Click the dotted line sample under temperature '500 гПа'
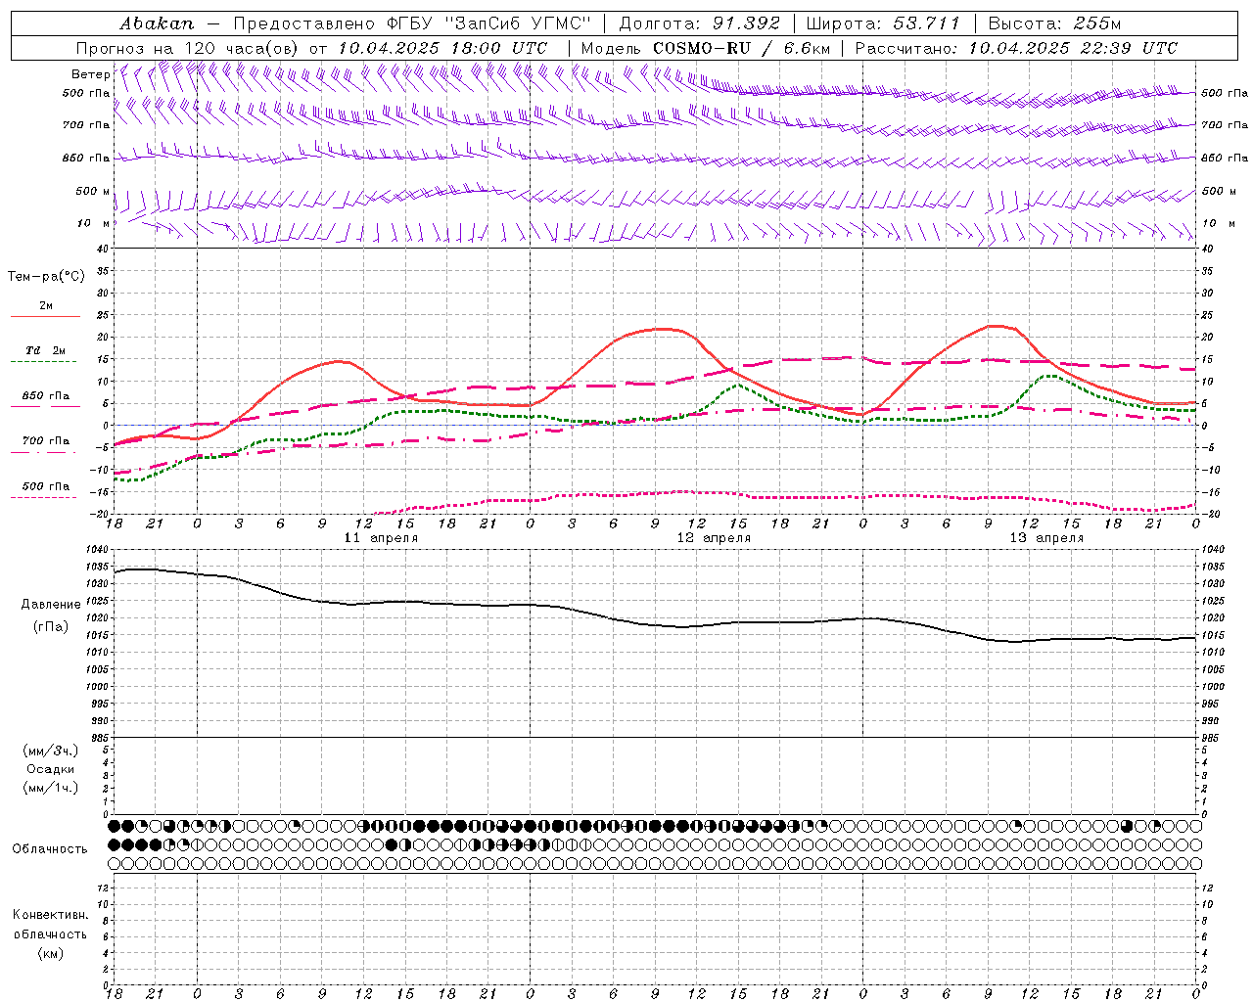Image resolution: width=1253 pixels, height=1002 pixels. [x=45, y=498]
